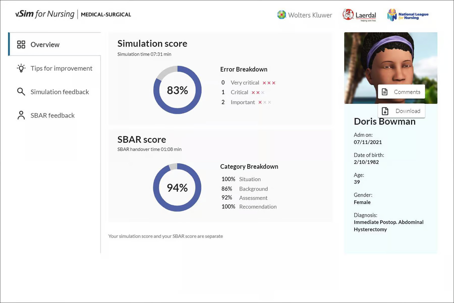The width and height of the screenshot is (454, 303).
Task: Click the 83% simulation score ring
Action: (x=177, y=90)
